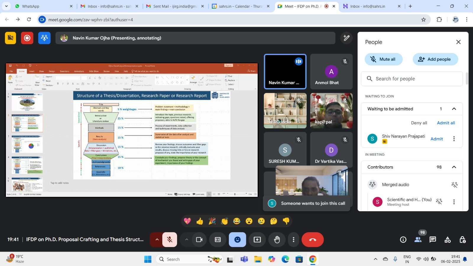Image resolution: width=473 pixels, height=266 pixels.
Task: Switch to the sahrs.in Calendar tab
Action: 240,6
